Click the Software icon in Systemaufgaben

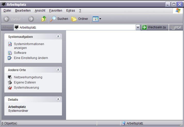pyautogui.click(x=10, y=53)
